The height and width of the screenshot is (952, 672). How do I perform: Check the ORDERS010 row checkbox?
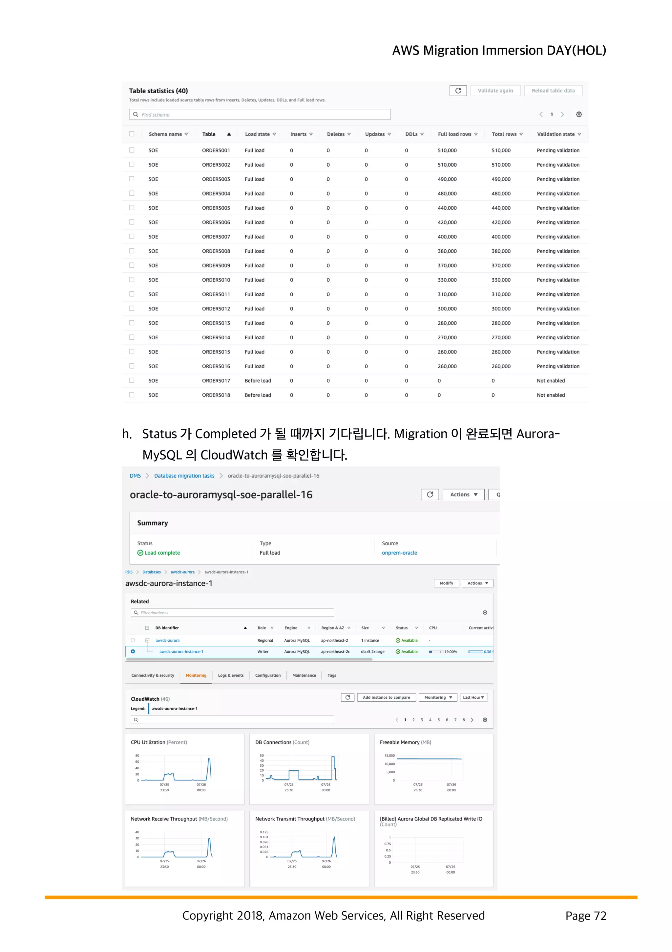[x=132, y=280]
